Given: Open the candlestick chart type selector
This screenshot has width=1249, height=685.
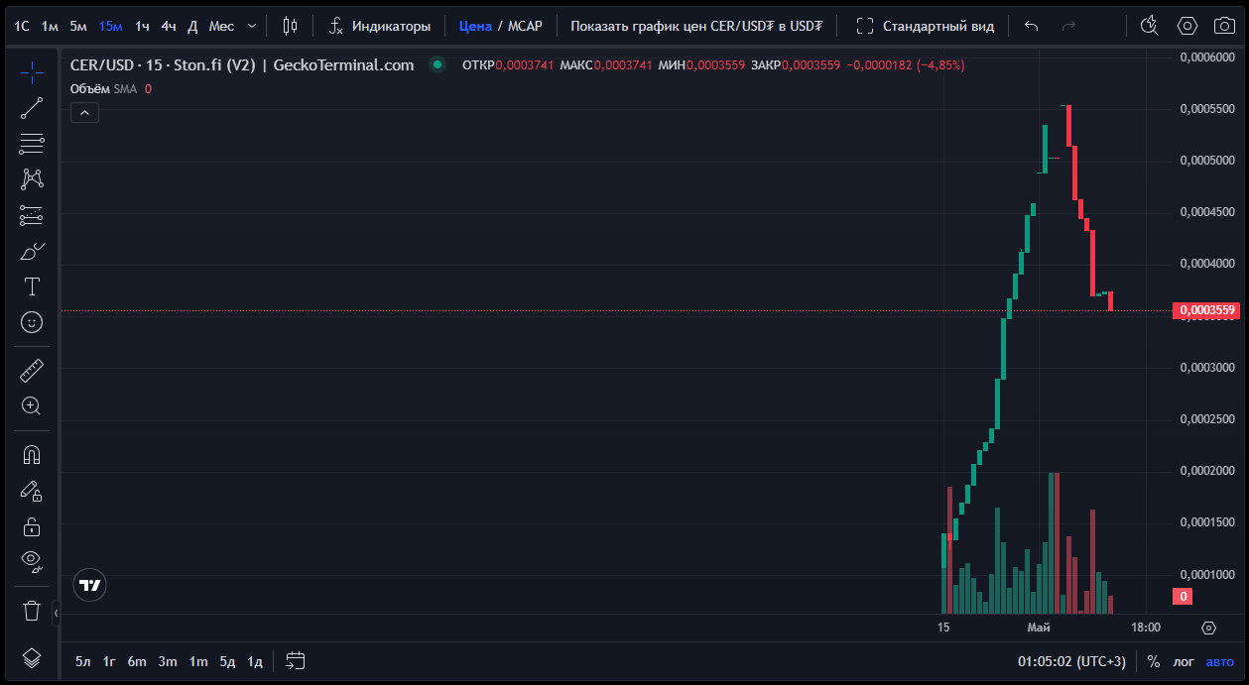Looking at the screenshot, I should [290, 26].
